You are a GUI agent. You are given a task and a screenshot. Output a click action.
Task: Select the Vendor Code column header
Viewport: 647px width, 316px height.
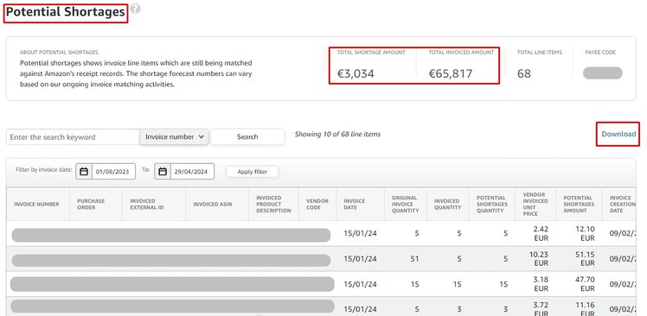pyautogui.click(x=317, y=205)
